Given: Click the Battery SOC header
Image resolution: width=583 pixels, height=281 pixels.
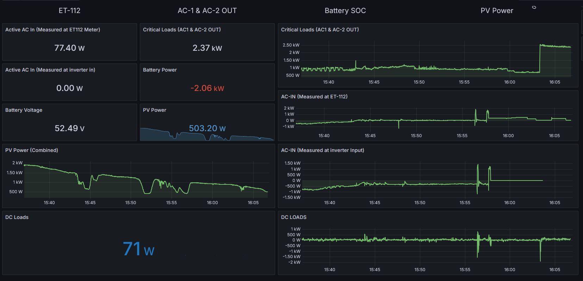Looking at the screenshot, I should pos(345,11).
